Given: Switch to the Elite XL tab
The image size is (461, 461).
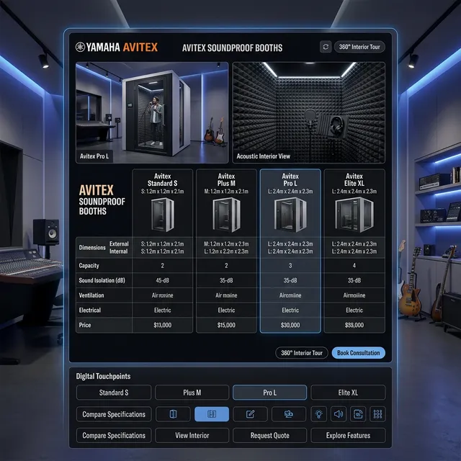Looking at the screenshot, I should point(348,393).
